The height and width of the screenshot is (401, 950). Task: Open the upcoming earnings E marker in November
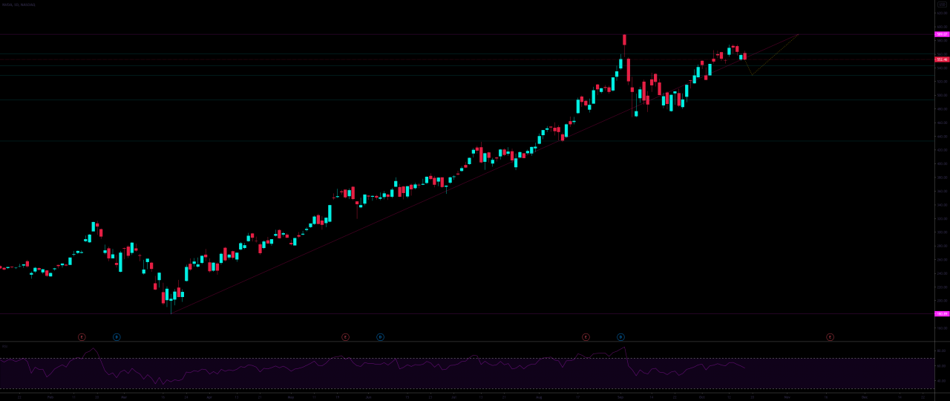pos(830,337)
